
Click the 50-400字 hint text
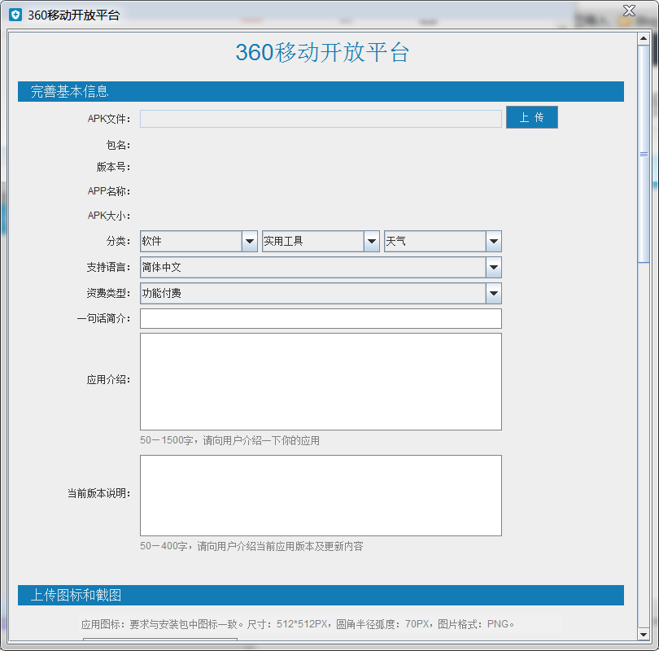(x=251, y=546)
